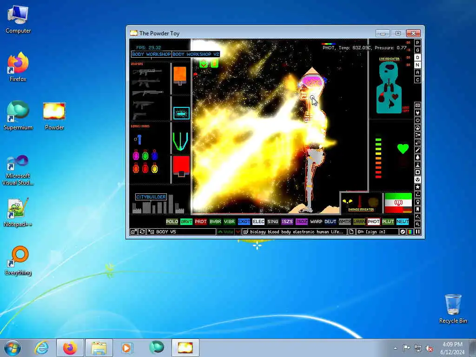
Task: Toggle the P quick option
Action: tap(418, 42)
